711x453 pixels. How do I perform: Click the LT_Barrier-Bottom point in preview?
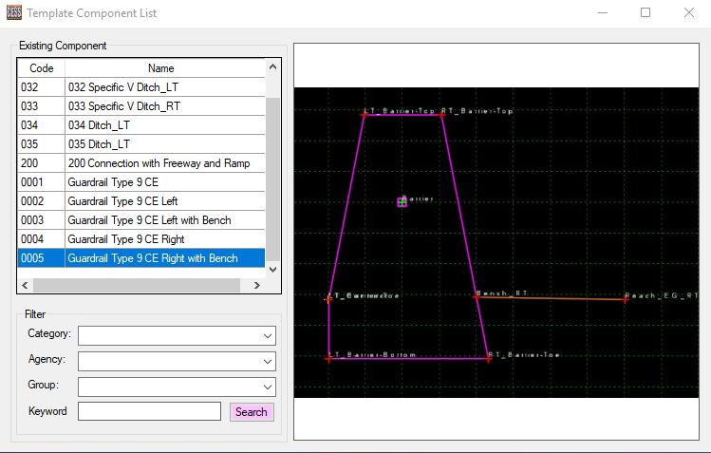tap(328, 359)
